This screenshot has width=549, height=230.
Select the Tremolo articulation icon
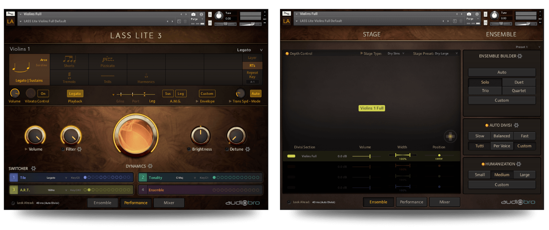pyautogui.click(x=69, y=76)
